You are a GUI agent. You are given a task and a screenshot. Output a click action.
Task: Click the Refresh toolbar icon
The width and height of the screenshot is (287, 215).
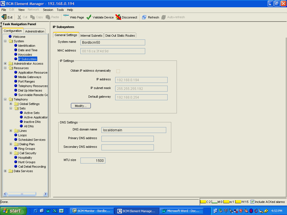point(144,17)
